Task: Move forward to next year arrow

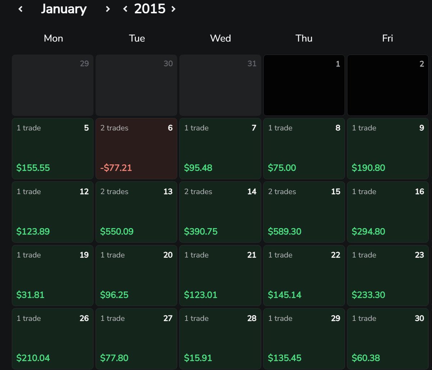Action: [x=173, y=9]
